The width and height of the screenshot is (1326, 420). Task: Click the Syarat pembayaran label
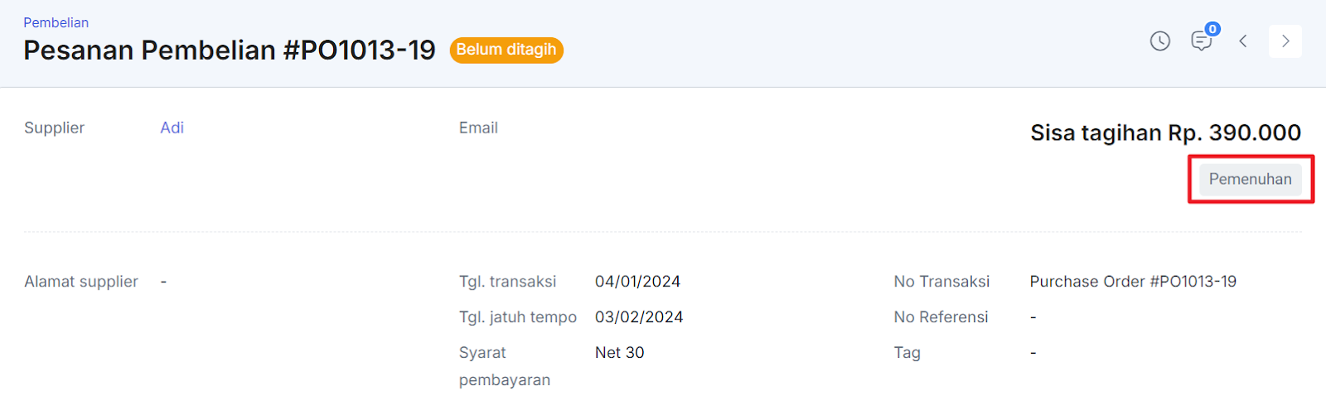click(505, 366)
